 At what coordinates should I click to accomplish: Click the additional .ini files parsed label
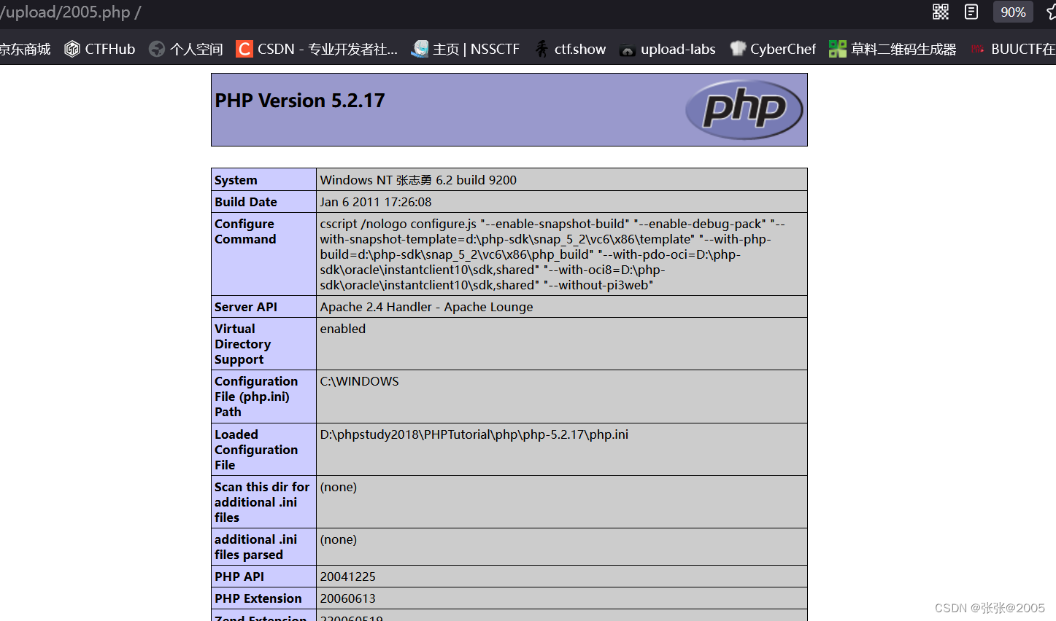point(256,547)
